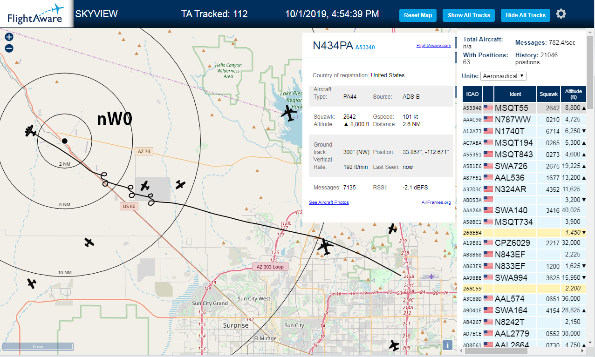Open the settings gear icon

click(561, 14)
